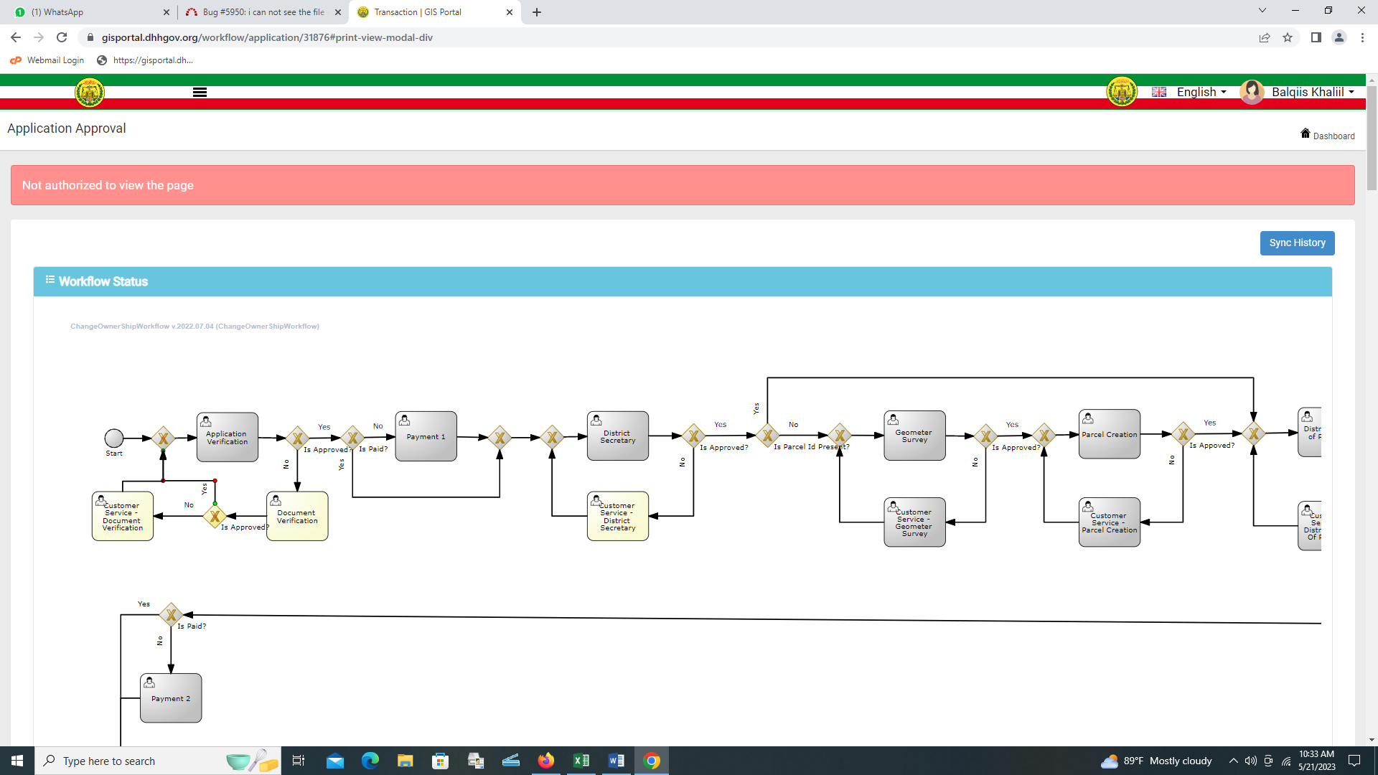1378x775 pixels.
Task: Click the browser back arrow
Action: 16,37
